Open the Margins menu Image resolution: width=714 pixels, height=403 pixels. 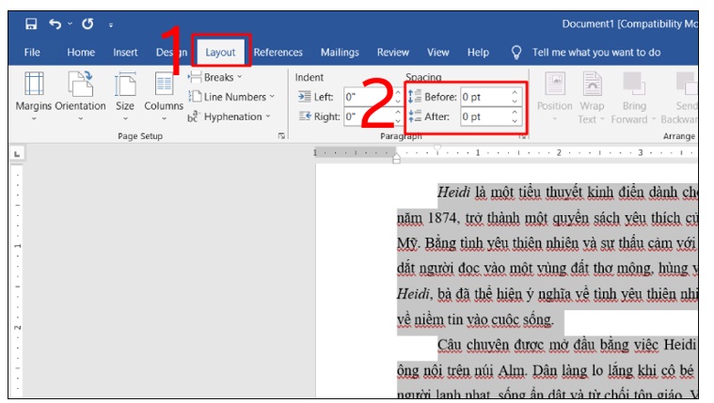34,93
